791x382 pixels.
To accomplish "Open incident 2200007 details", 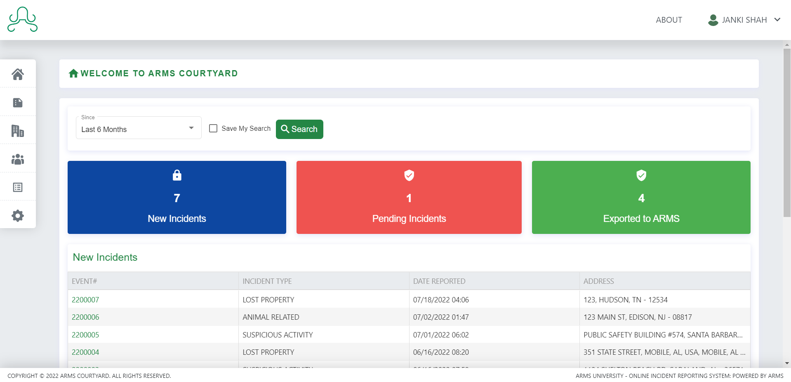I will pos(85,299).
